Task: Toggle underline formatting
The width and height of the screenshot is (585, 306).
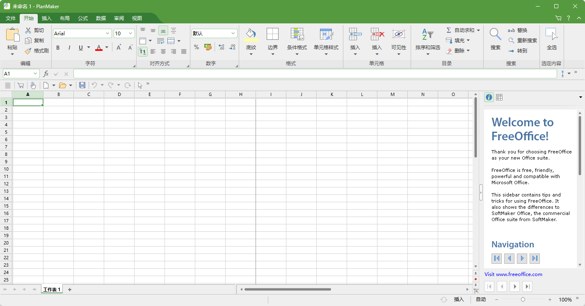Action: 81,48
